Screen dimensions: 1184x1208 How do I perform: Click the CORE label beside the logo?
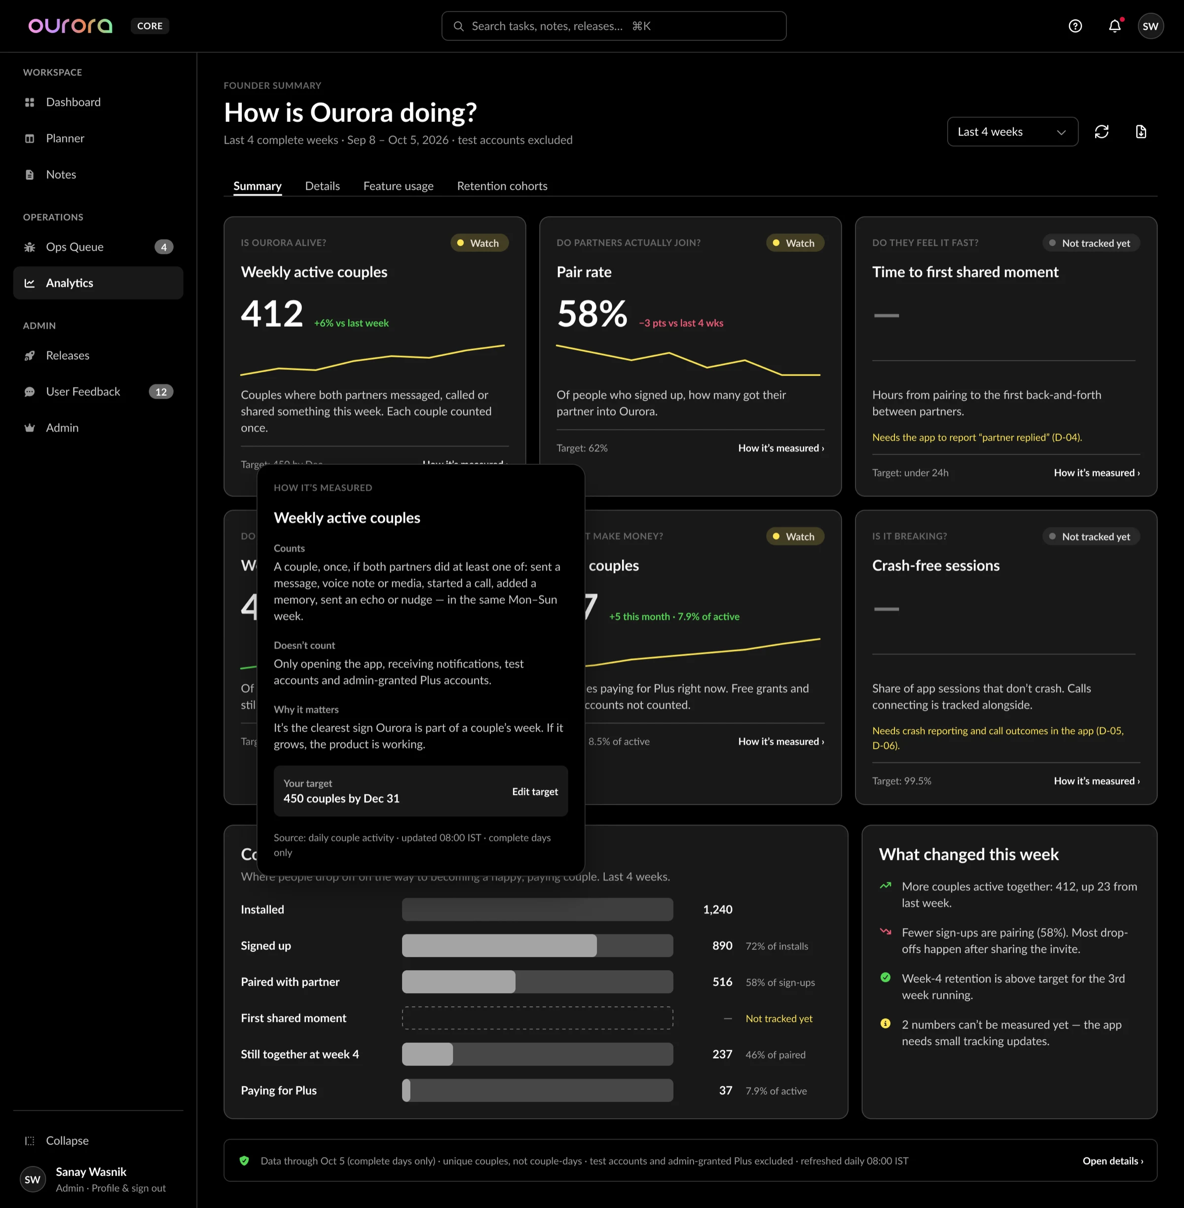point(150,26)
